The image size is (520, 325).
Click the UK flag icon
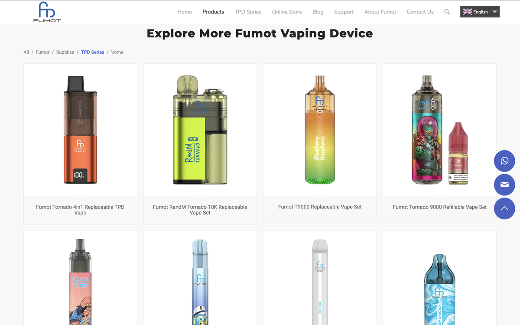(467, 12)
